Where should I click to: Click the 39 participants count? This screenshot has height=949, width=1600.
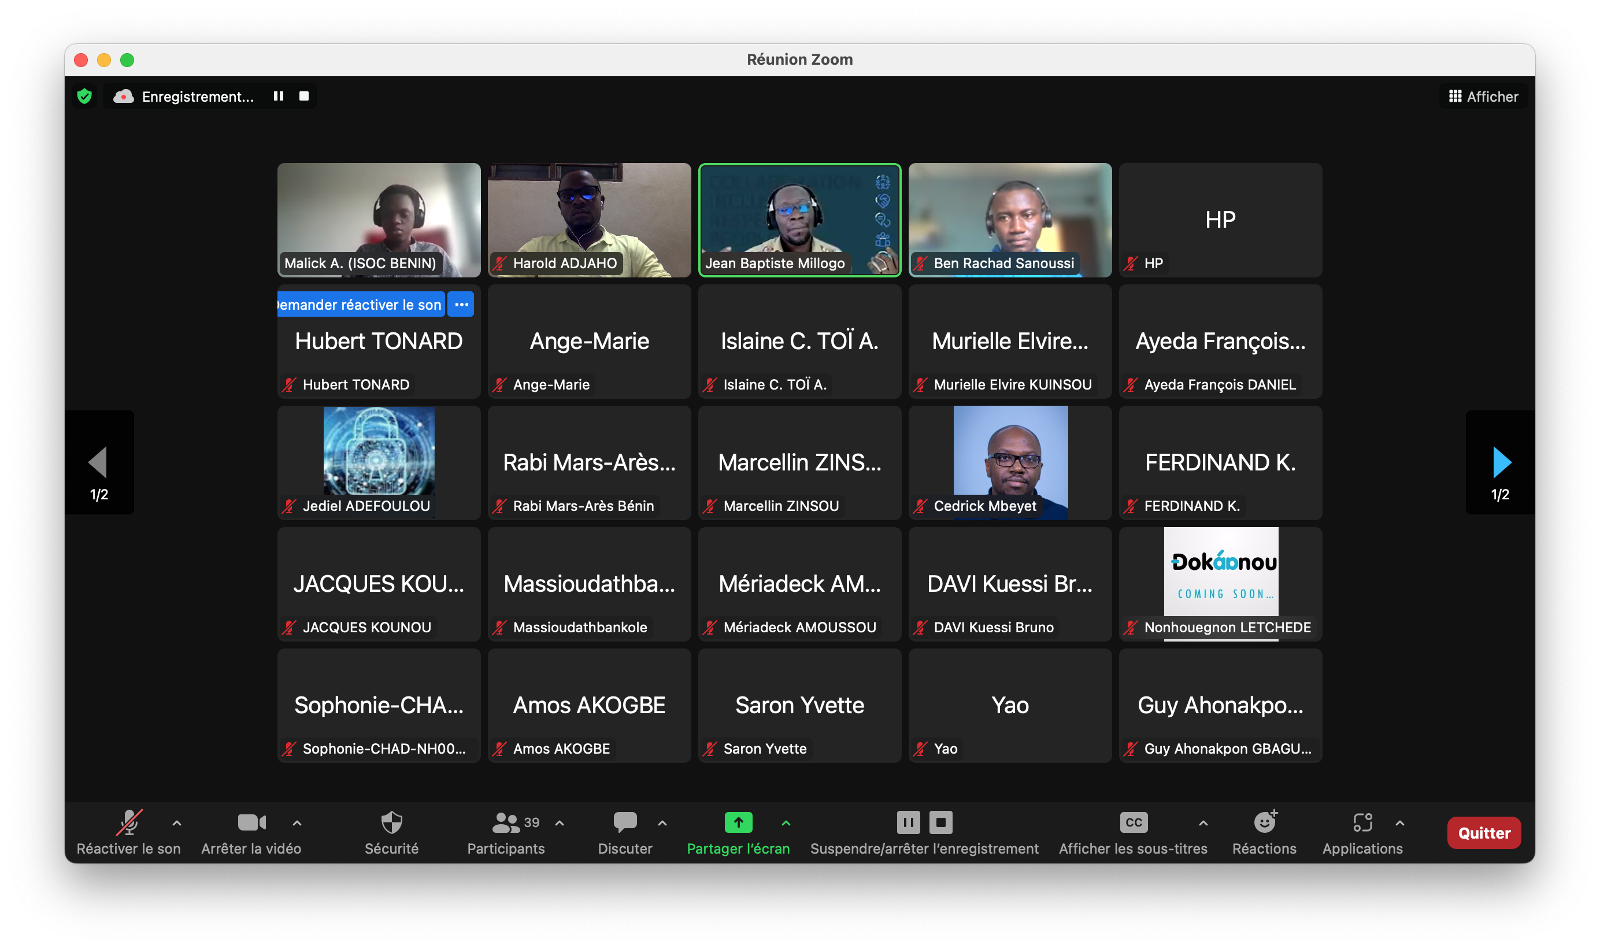click(531, 822)
